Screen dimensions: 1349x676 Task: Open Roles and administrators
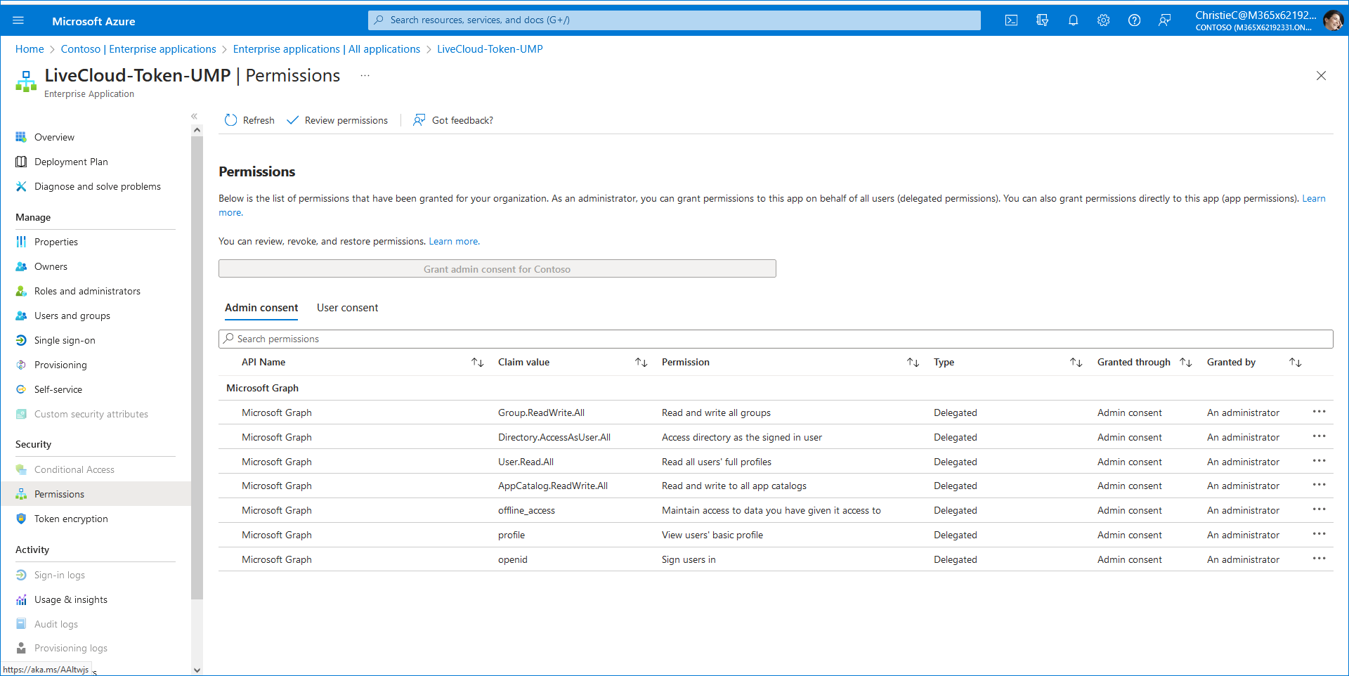point(87,291)
